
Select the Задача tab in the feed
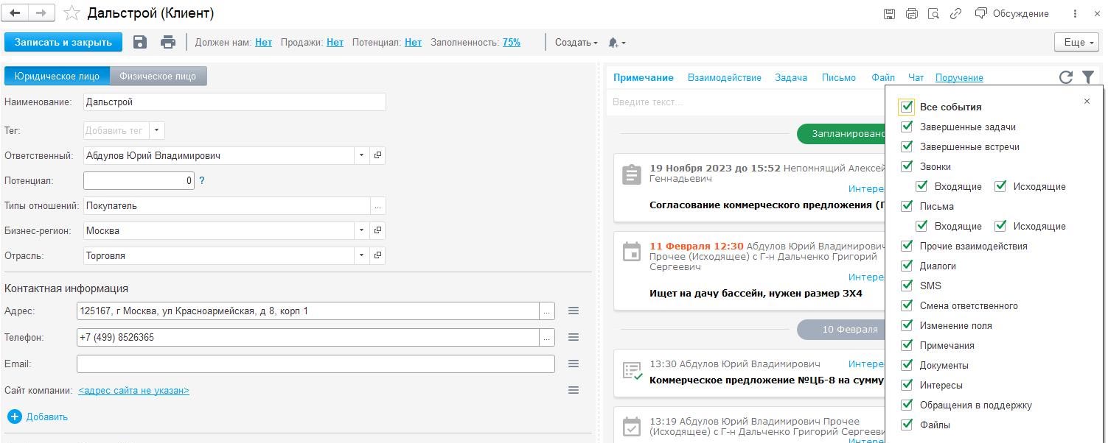791,77
